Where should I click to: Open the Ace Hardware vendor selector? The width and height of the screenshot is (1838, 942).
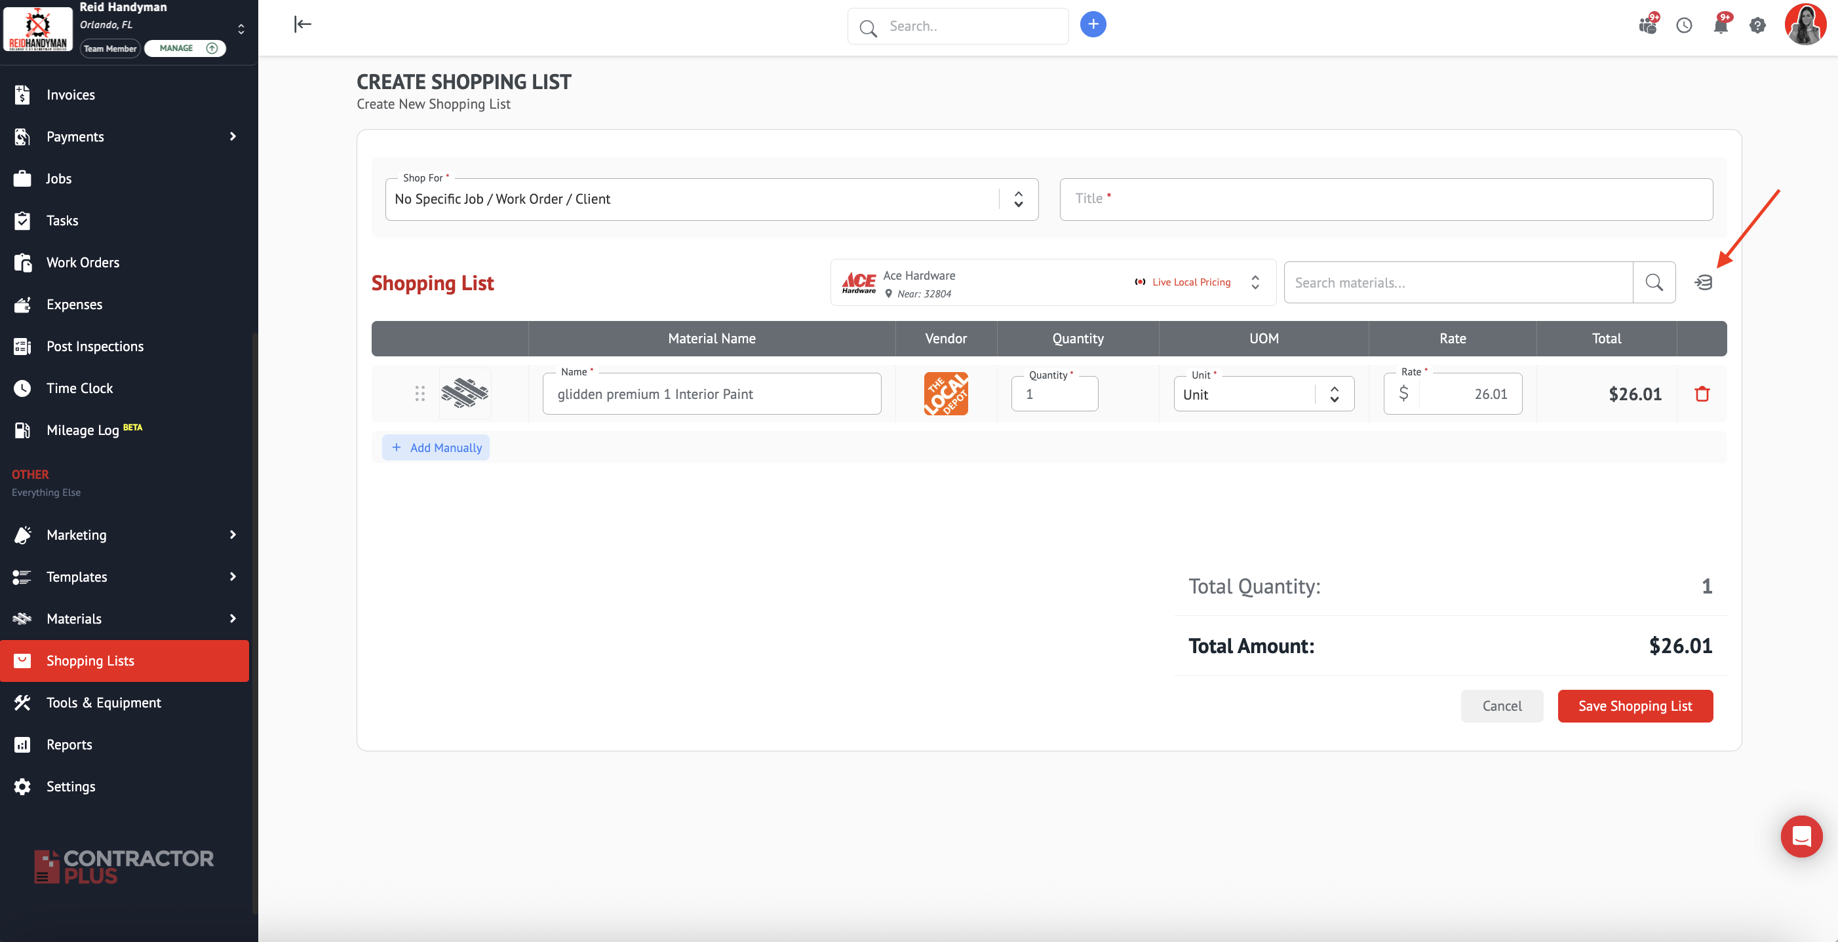tap(1053, 283)
